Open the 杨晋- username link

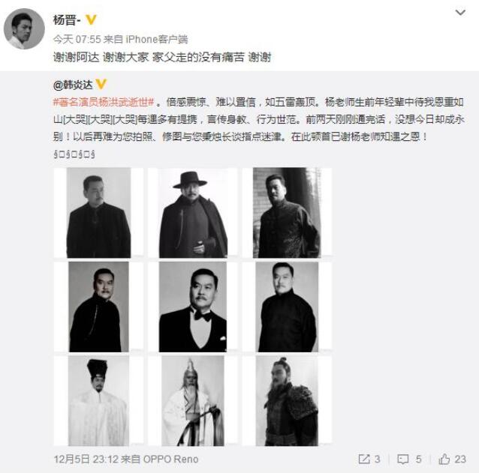pyautogui.click(x=67, y=20)
